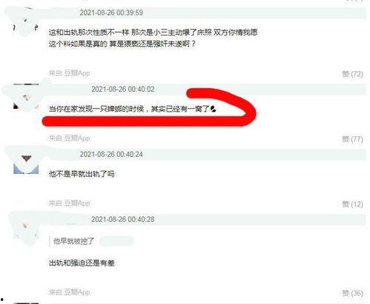Open the avatar of the 00:40:24 commenter
This screenshot has height=304, width=370.
(26, 162)
